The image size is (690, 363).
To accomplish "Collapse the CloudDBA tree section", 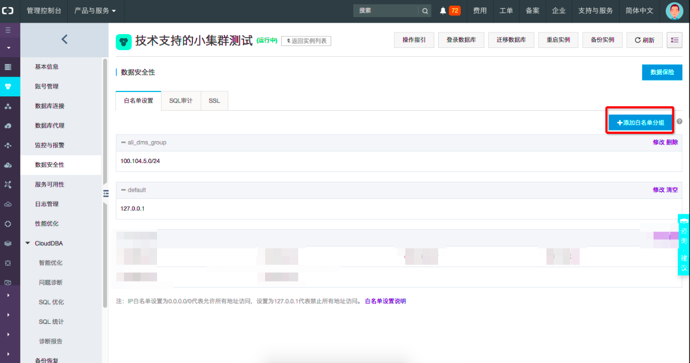I will (28, 243).
